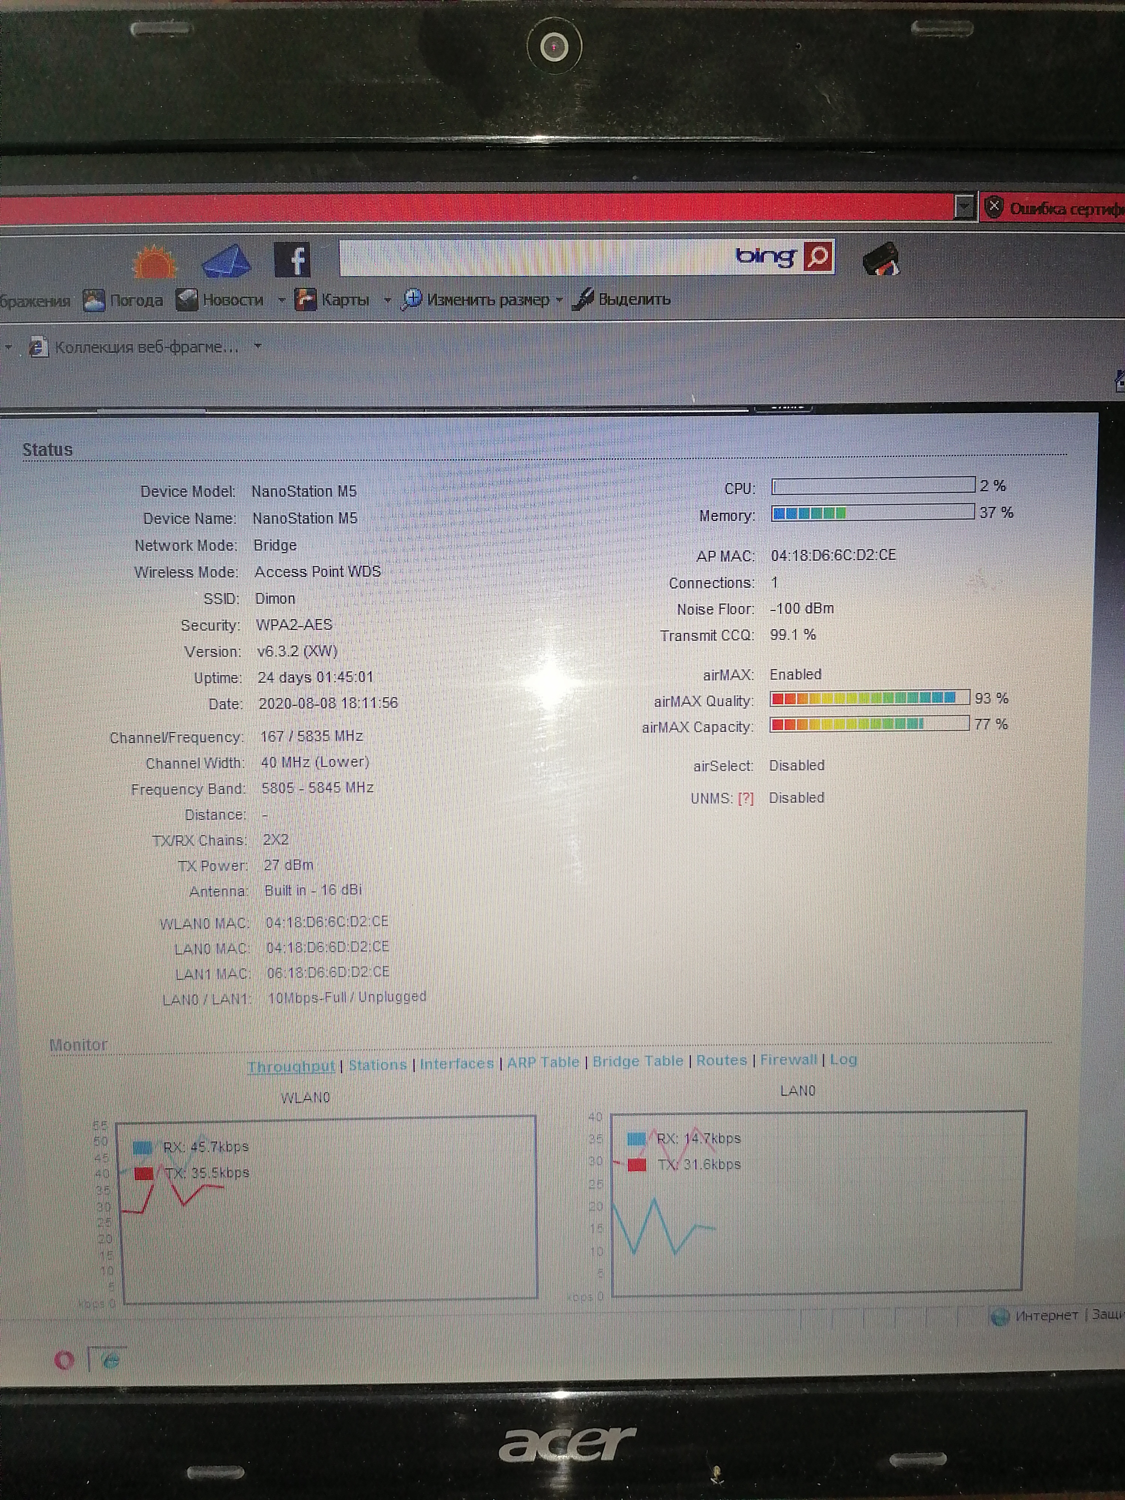This screenshot has width=1125, height=1500.
Task: Click the blue RX legend swatch in WLAN0
Action: tap(142, 1147)
